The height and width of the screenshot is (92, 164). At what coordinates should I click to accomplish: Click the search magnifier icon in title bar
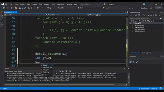pyautogui.click(x=104, y=4)
